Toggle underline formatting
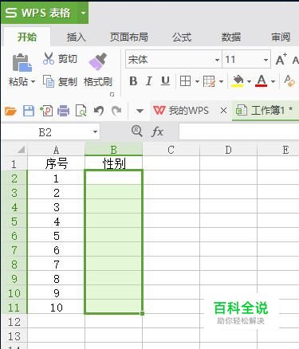Image resolution: width=299 pixels, height=349 pixels. coord(165,81)
